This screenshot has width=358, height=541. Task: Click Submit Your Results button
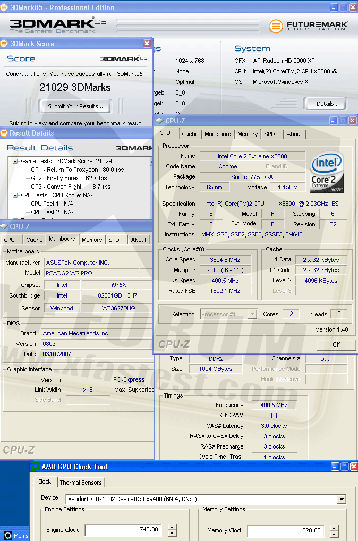75,106
